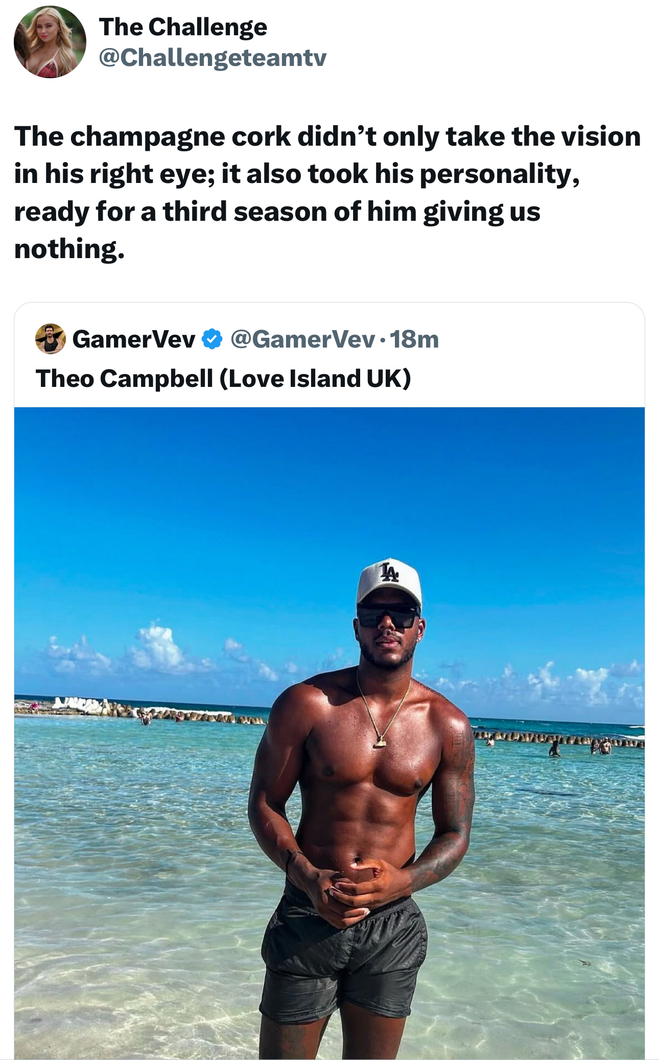Screen dimensions: 659x1060
Task: Open the @GamerVev handle
Action: [303, 339]
